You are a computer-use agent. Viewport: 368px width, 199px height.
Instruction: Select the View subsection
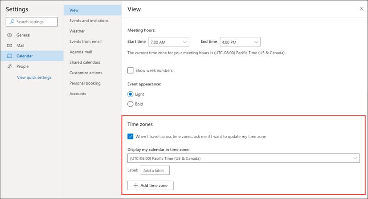pyautogui.click(x=93, y=10)
